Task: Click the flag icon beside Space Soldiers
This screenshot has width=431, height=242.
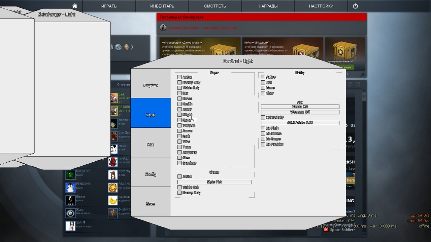Action: point(326,230)
